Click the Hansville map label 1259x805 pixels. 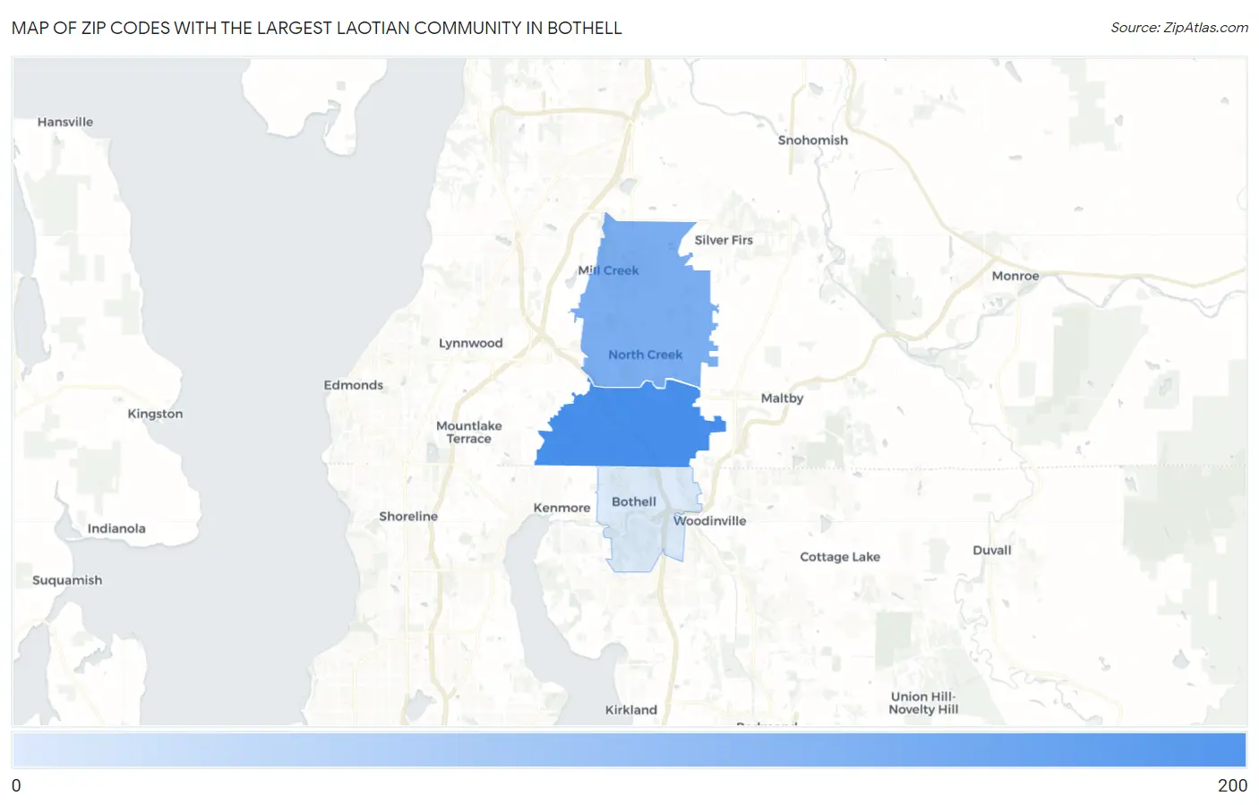[65, 122]
